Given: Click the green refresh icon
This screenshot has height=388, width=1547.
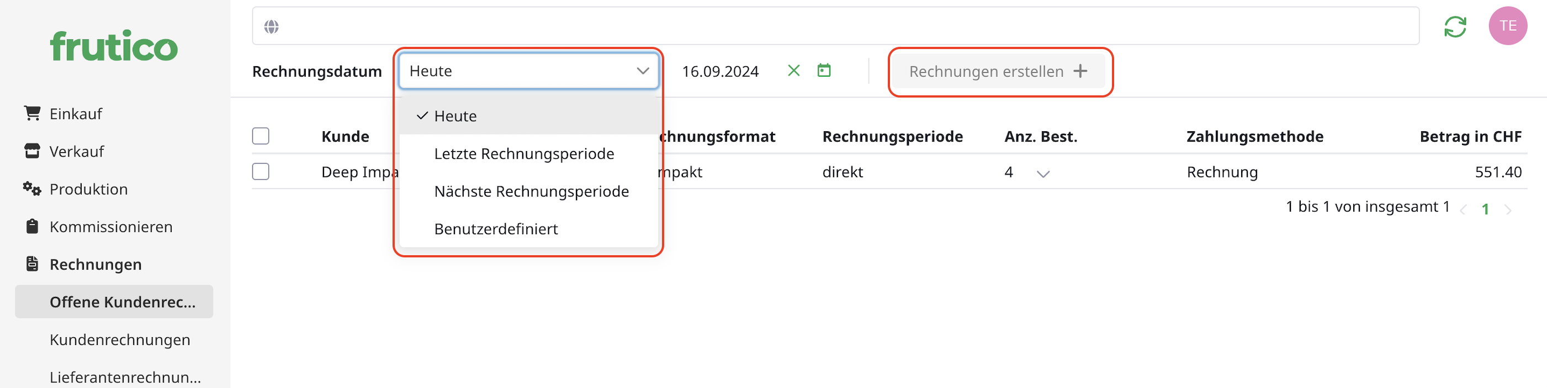Looking at the screenshot, I should click(1454, 26).
